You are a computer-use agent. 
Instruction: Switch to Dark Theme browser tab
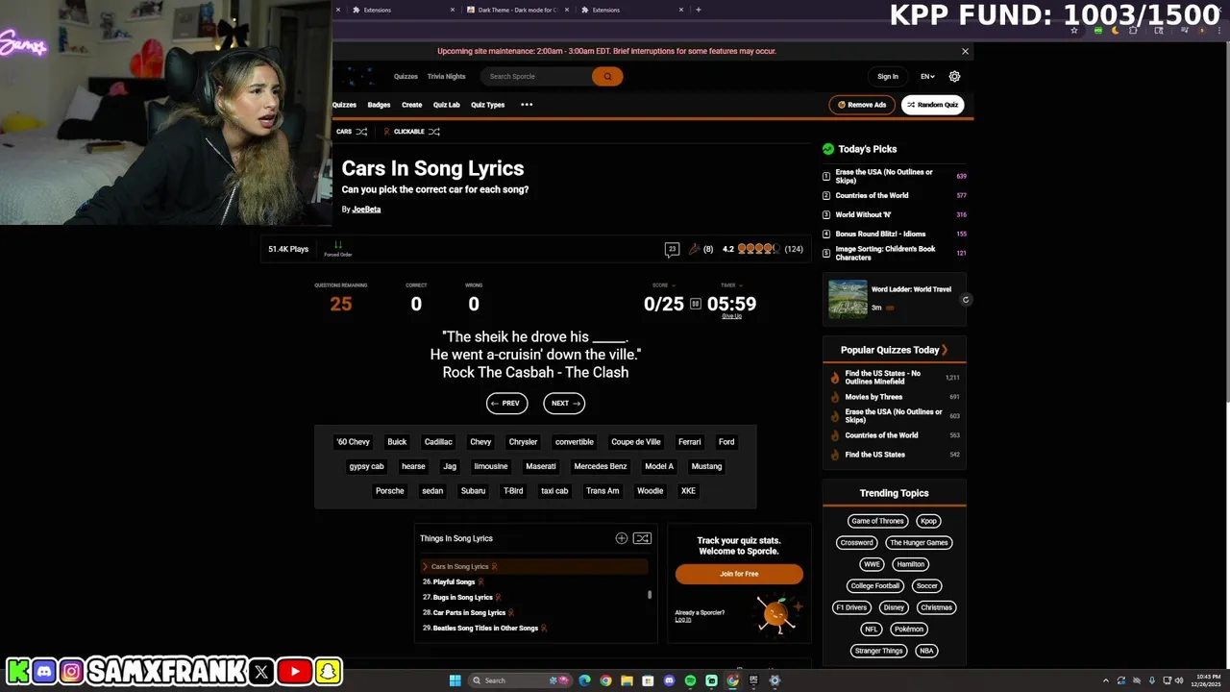516,10
